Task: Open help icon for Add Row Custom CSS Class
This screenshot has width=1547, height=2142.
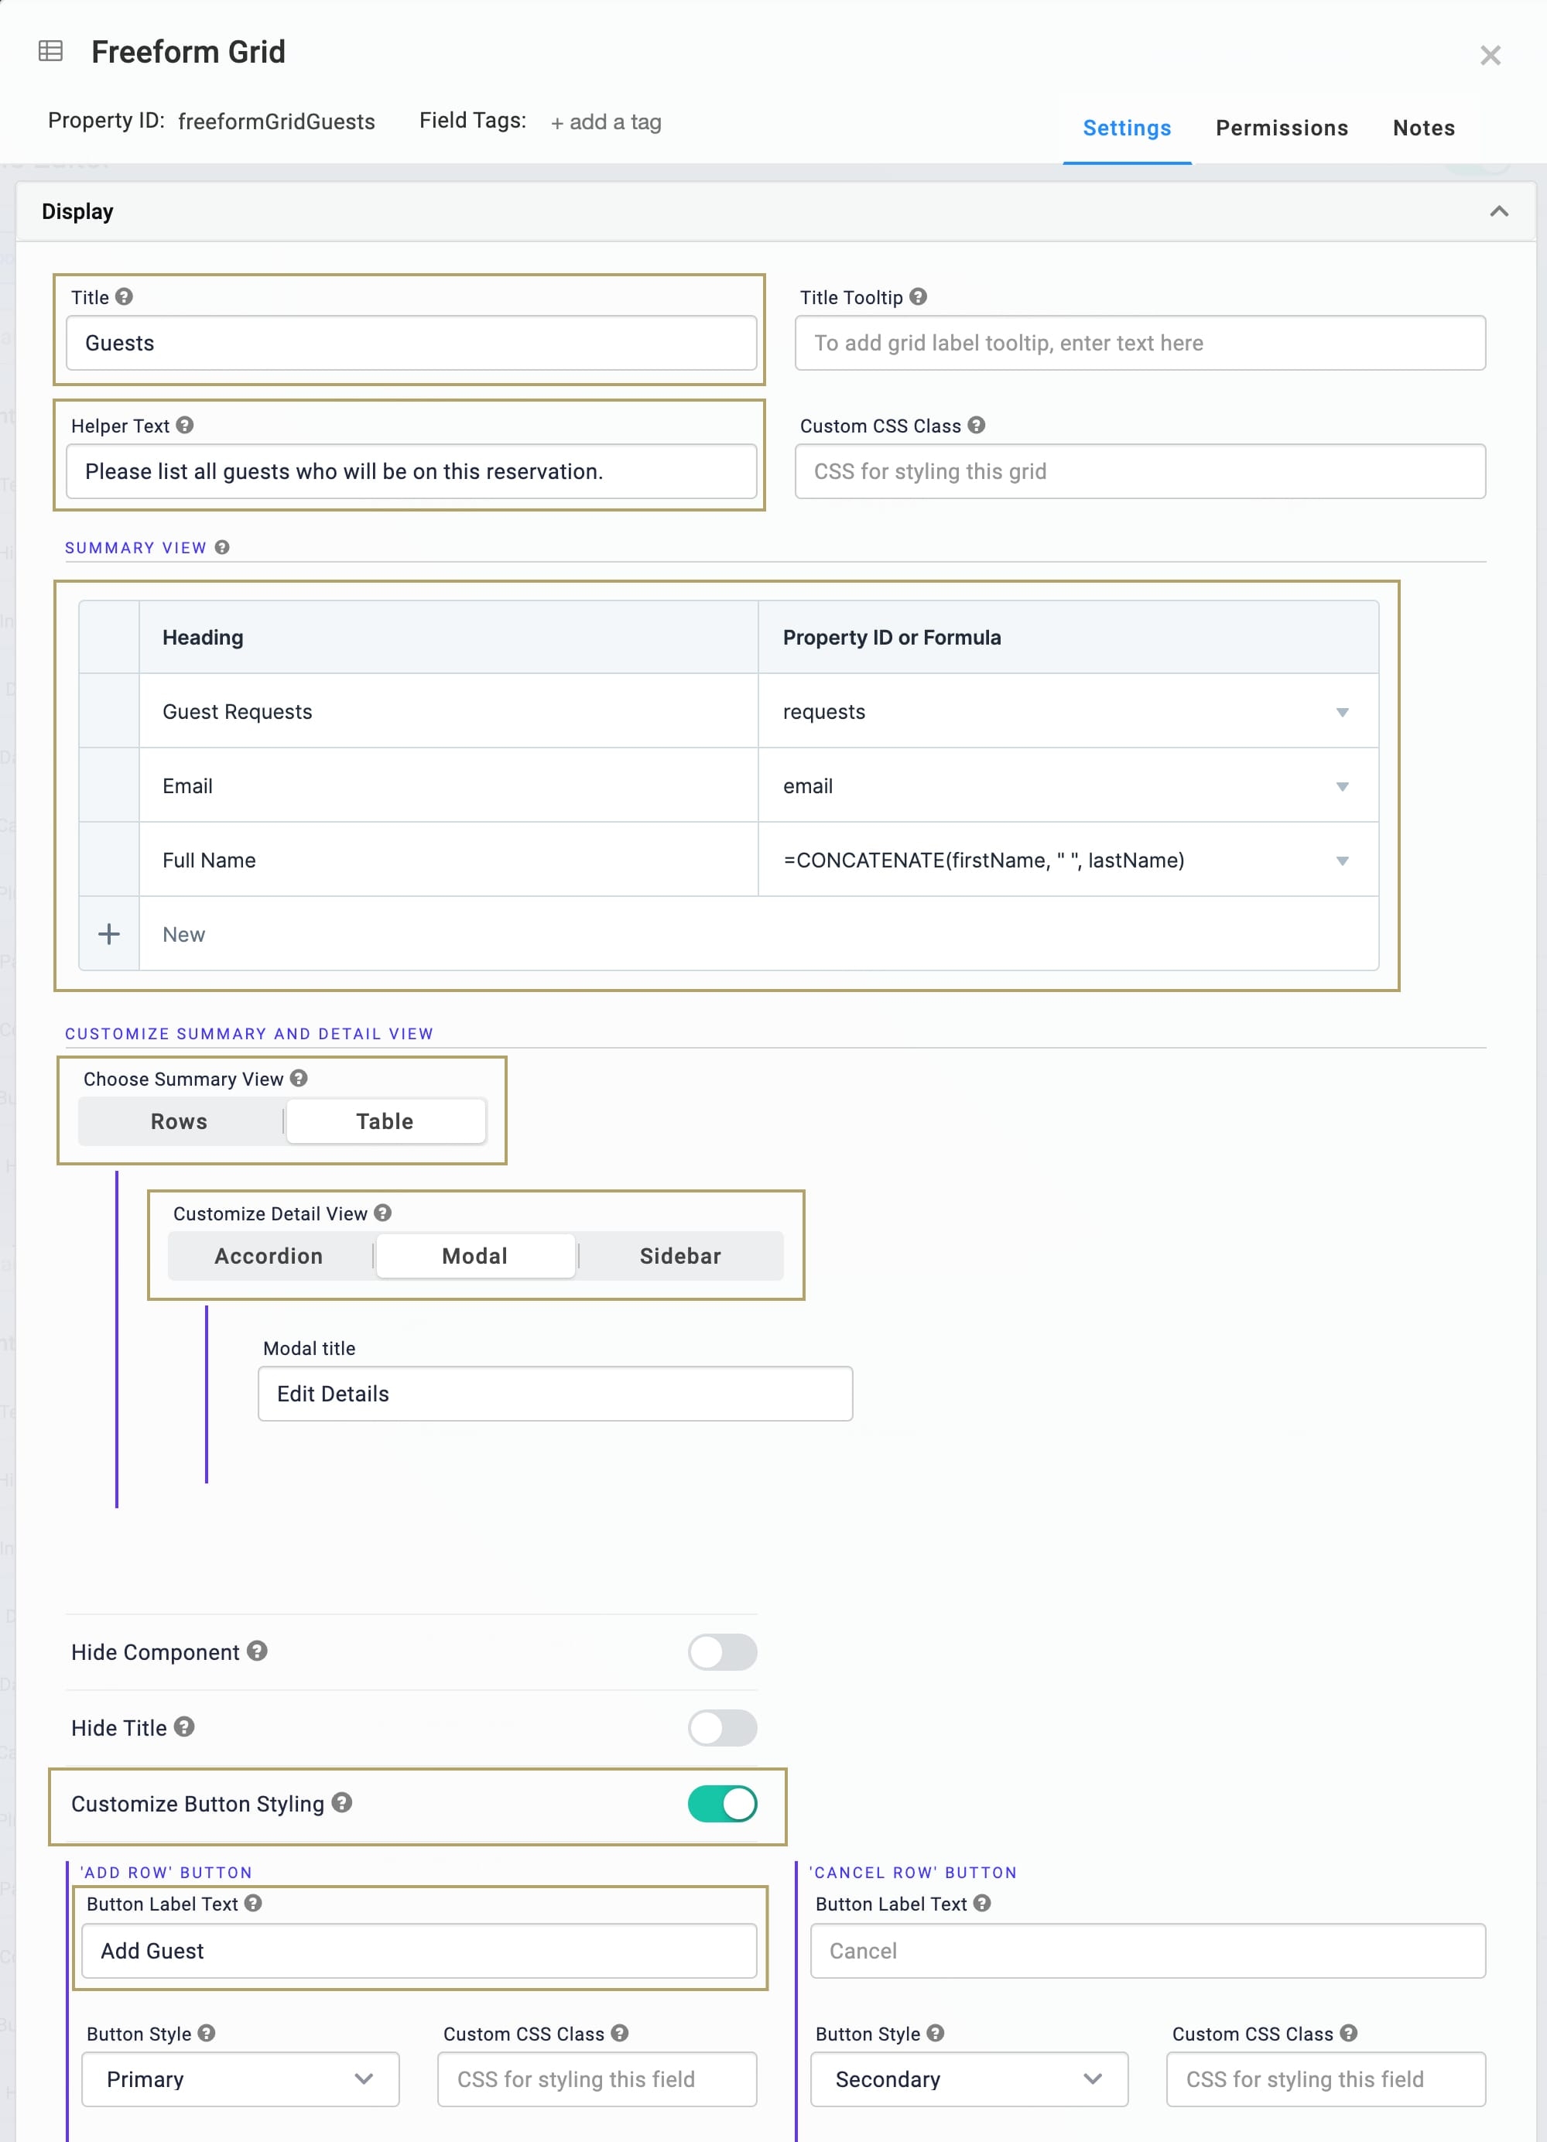Action: click(620, 2034)
